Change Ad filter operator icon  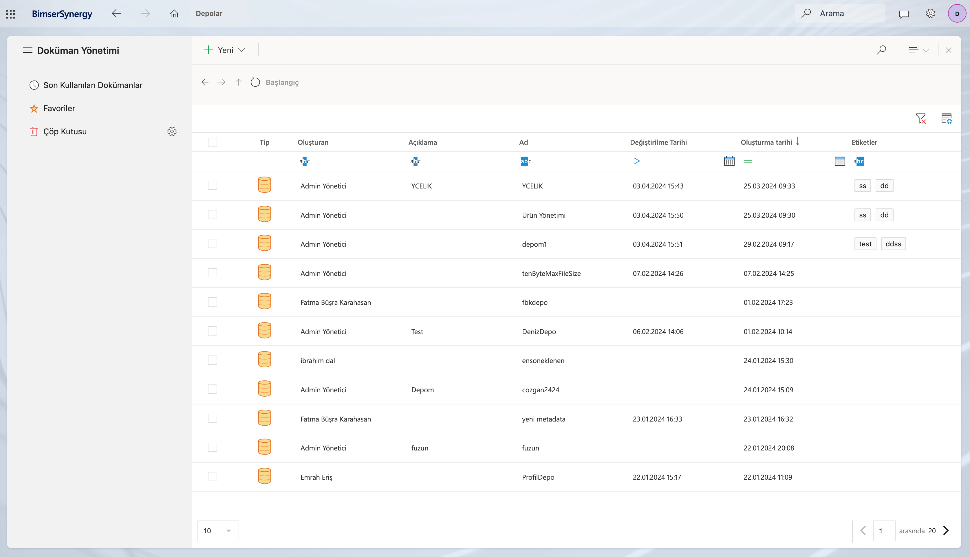click(526, 161)
